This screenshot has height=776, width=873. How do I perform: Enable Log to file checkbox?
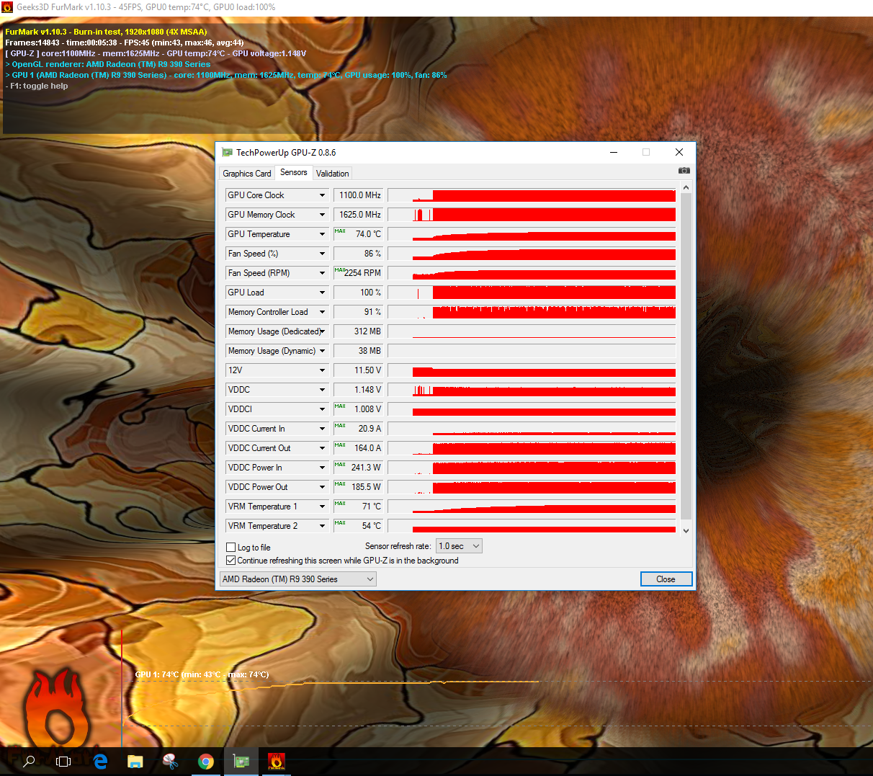(231, 547)
